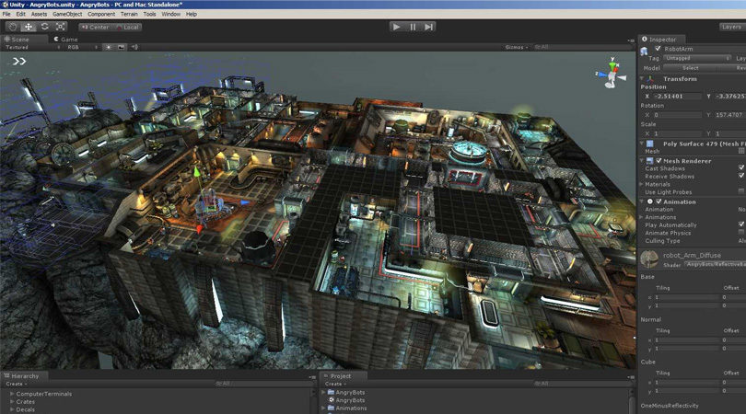Start the game with the Play button
This screenshot has height=414, width=746.
(x=396, y=27)
